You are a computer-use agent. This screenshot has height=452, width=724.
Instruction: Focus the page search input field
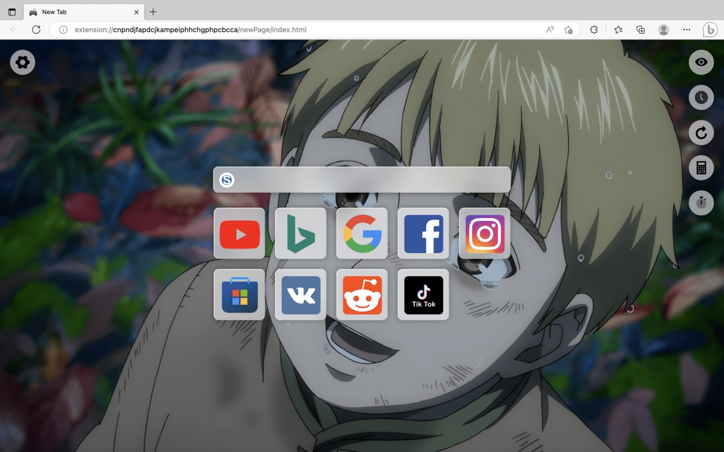click(362, 180)
